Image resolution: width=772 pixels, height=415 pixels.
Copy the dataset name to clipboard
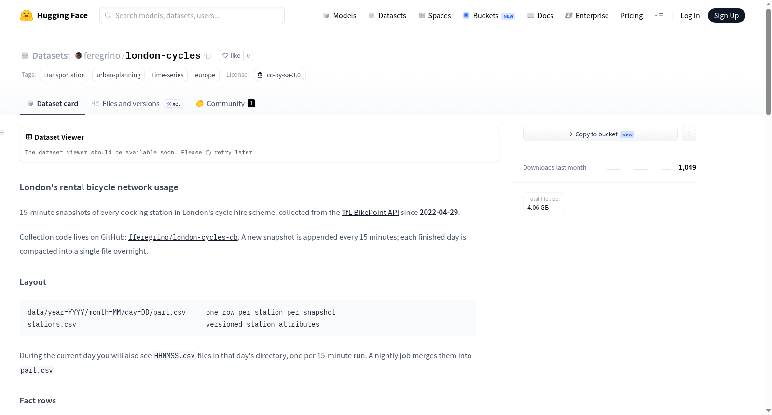(207, 55)
